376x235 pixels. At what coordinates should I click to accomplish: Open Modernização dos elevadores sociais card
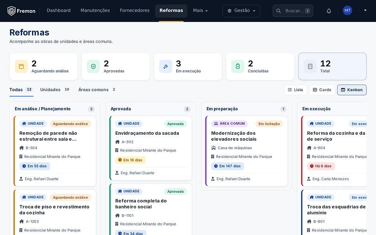pyautogui.click(x=247, y=151)
